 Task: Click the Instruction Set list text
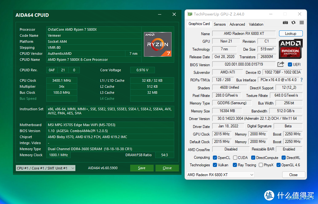[110, 111]
